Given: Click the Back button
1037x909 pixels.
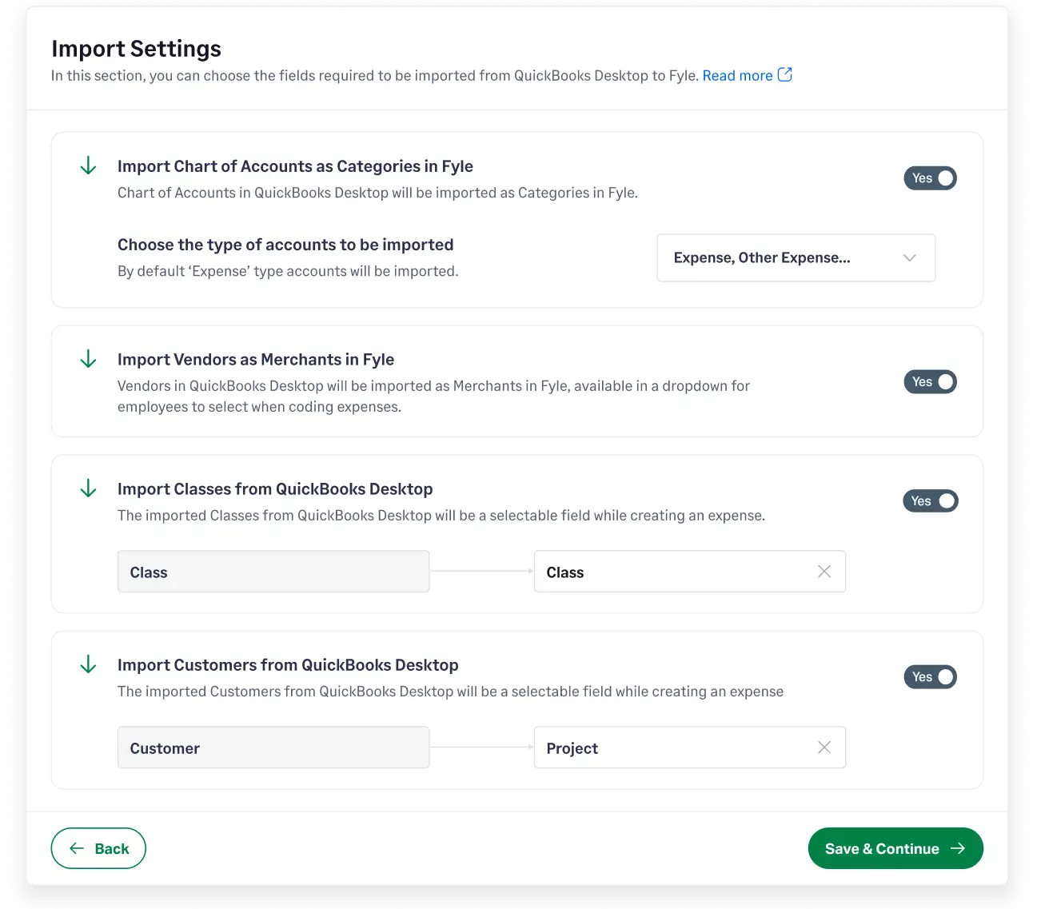Looking at the screenshot, I should [98, 848].
